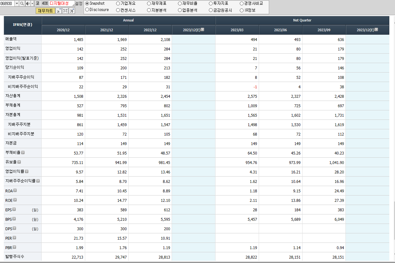Click the 설정 settings button
395x263 pixels.
(x=79, y=3)
